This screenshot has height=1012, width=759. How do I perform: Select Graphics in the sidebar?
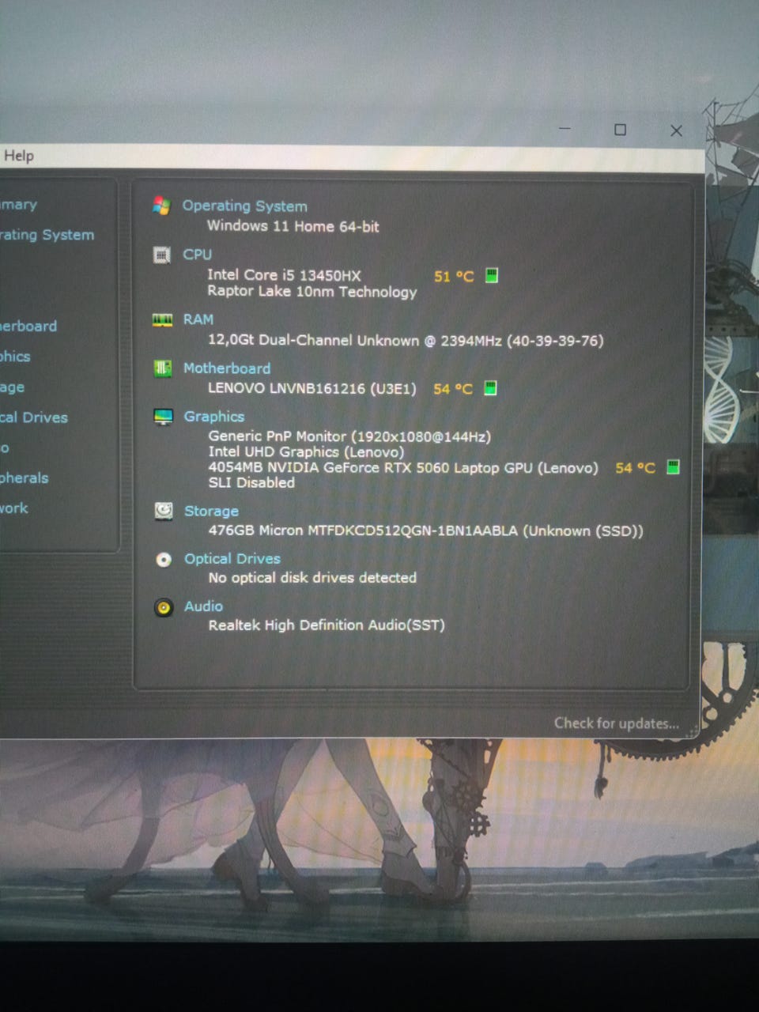[x=15, y=357]
